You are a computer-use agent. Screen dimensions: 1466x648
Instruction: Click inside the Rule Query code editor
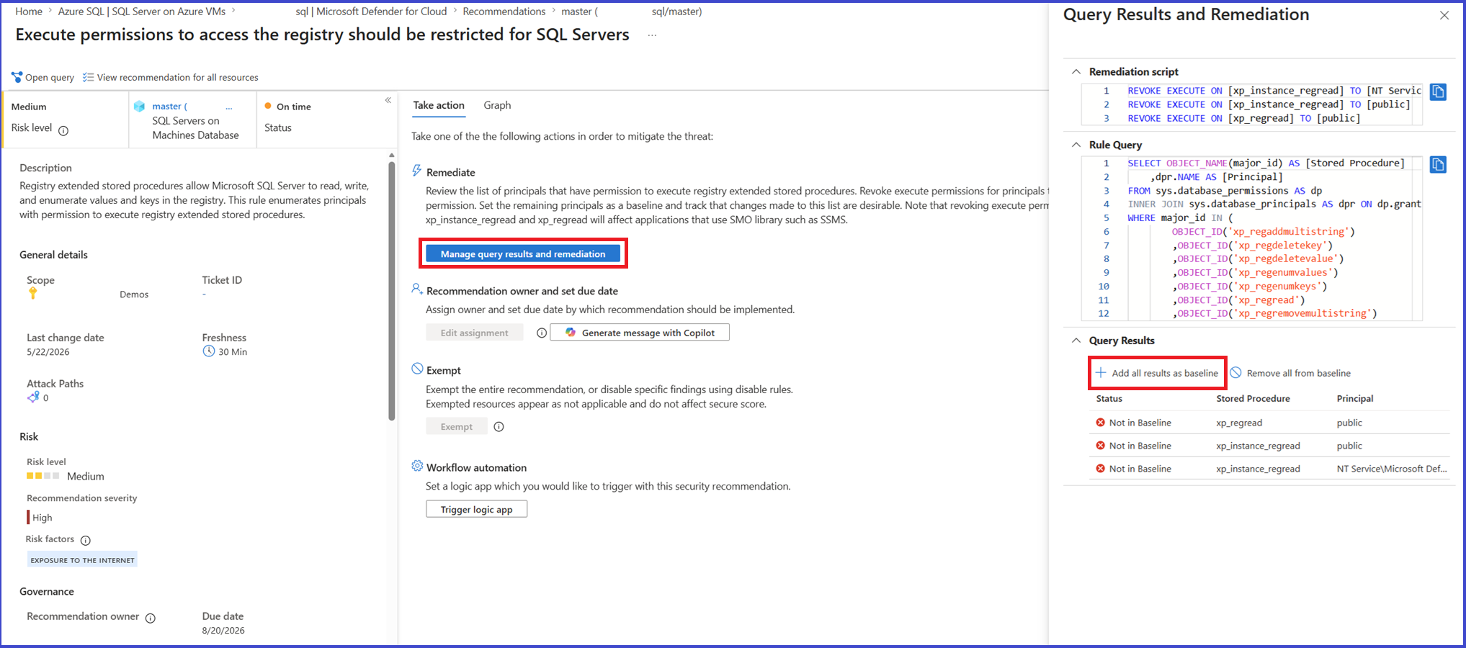click(x=1252, y=238)
